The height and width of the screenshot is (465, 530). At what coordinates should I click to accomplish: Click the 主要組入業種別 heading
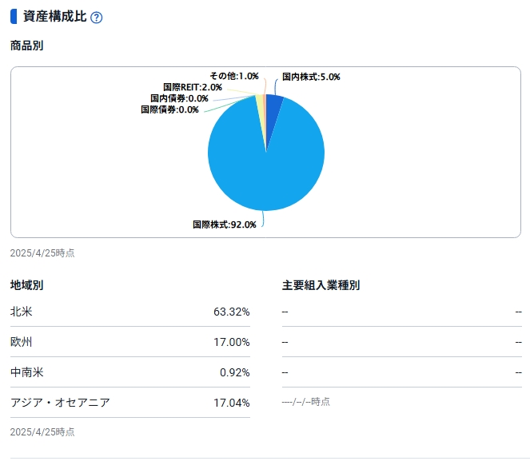tap(321, 285)
